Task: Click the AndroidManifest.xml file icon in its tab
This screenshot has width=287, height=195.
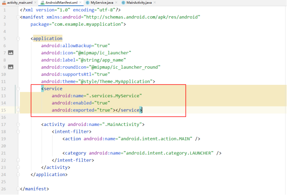Action: [43, 3]
